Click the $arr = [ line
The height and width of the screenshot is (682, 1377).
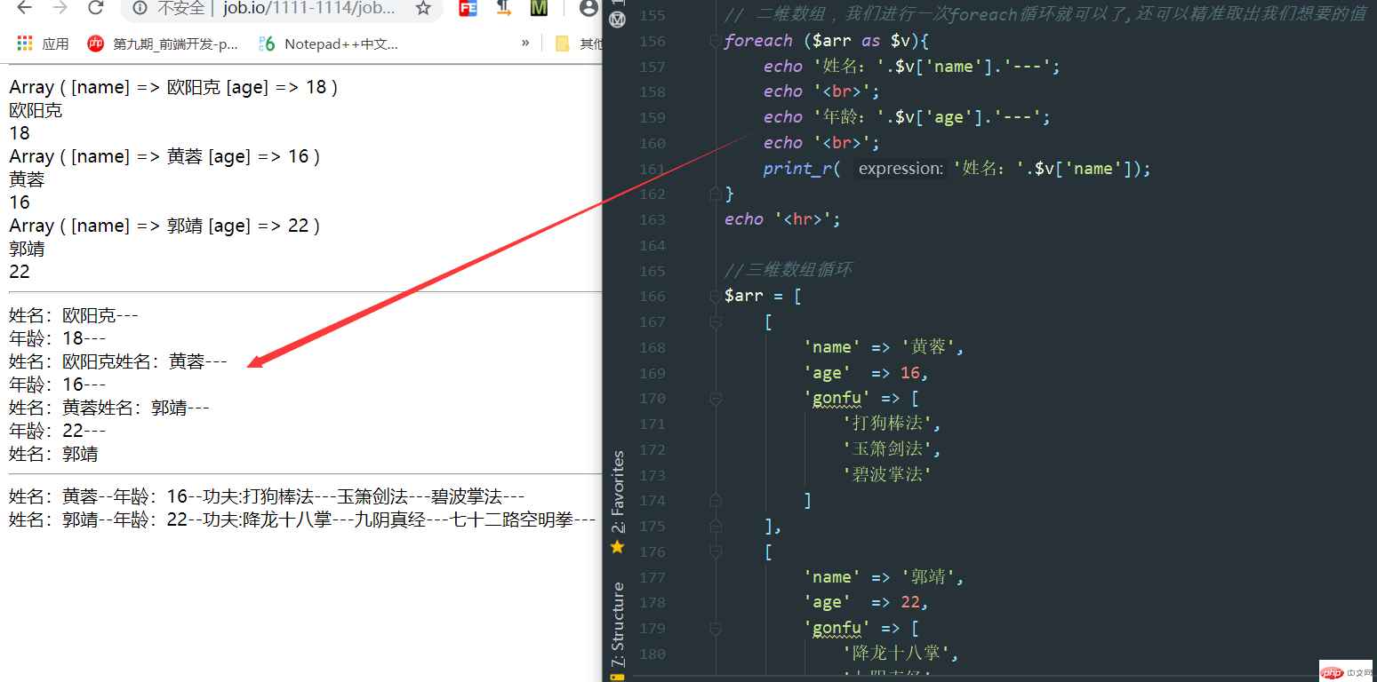point(763,296)
